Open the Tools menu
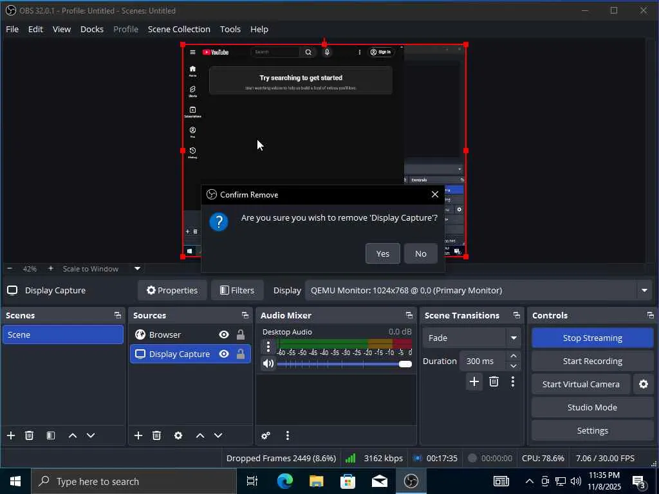The image size is (659, 494). (x=230, y=30)
